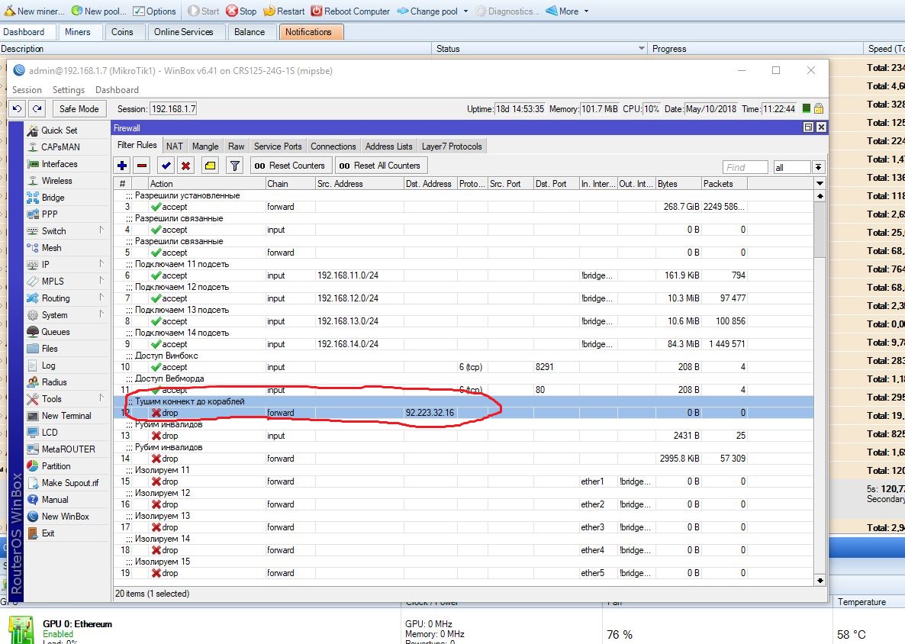
Task: Switch to Layer7 Protocols tab
Action: (x=451, y=147)
